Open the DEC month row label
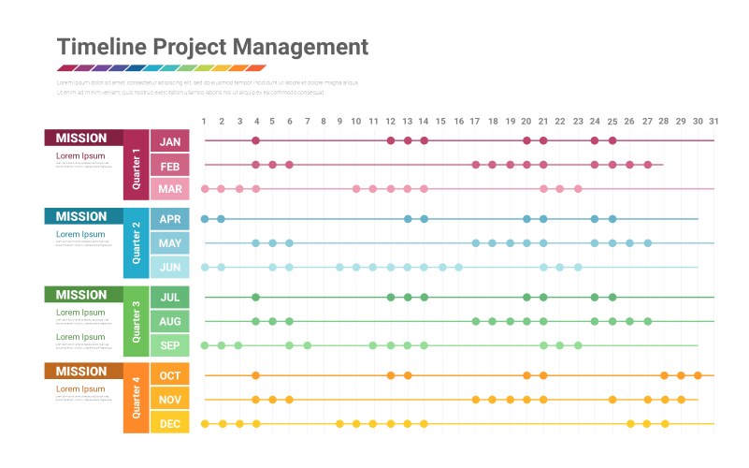749x468 pixels. [x=169, y=423]
